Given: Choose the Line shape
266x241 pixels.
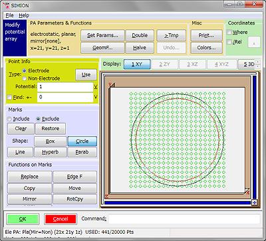Looking at the screenshot, I should [20, 152].
